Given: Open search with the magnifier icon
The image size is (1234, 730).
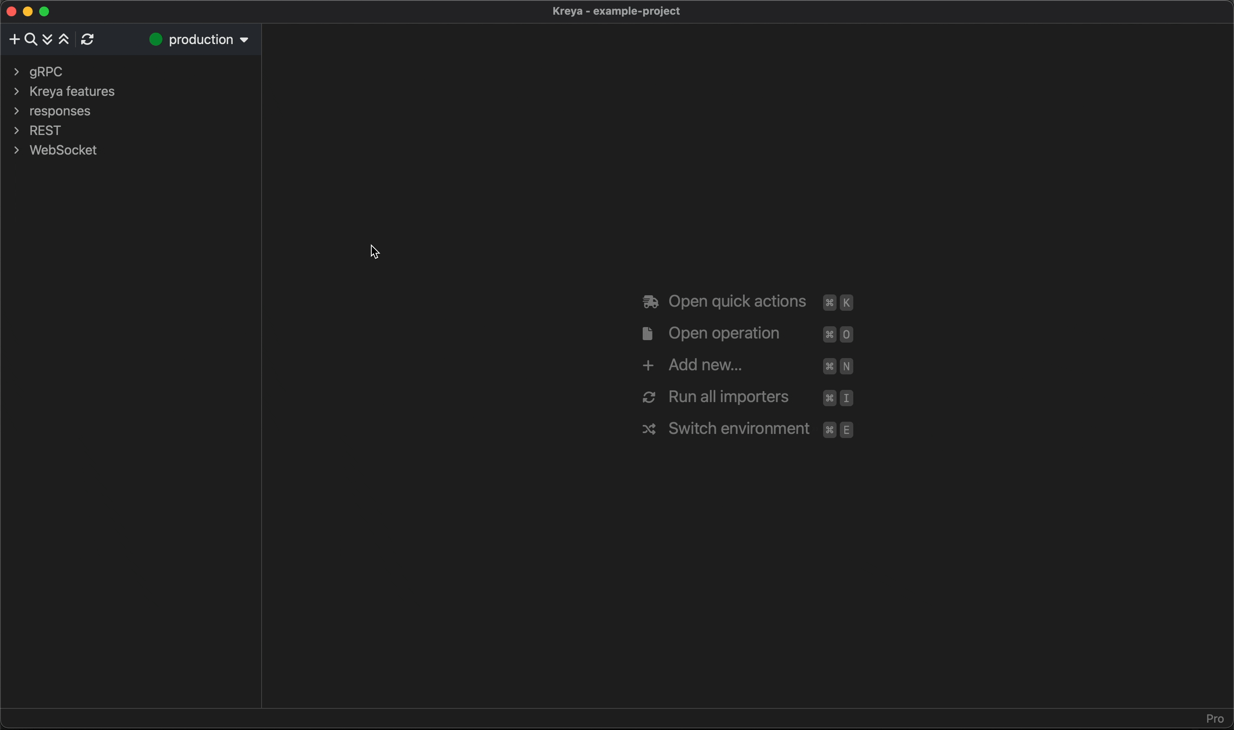Looking at the screenshot, I should (31, 39).
